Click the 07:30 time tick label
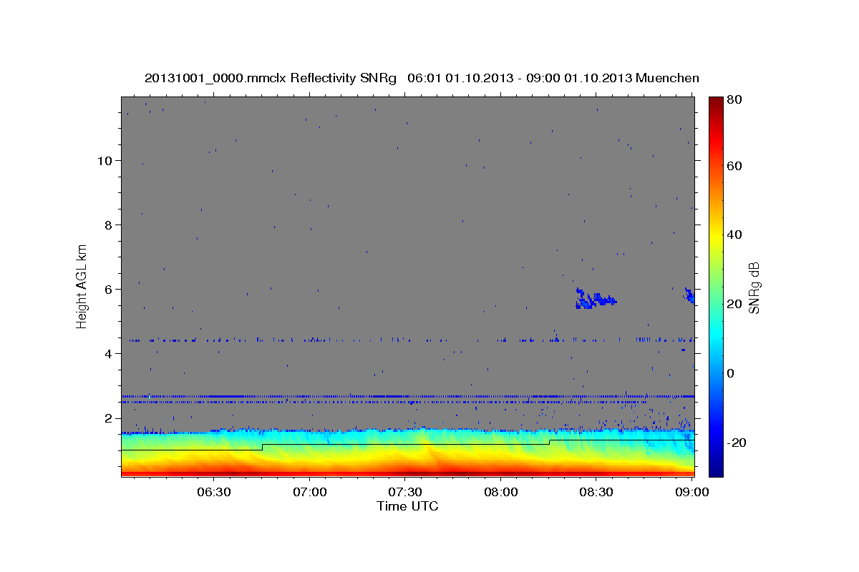859x572 pixels. 405,493
